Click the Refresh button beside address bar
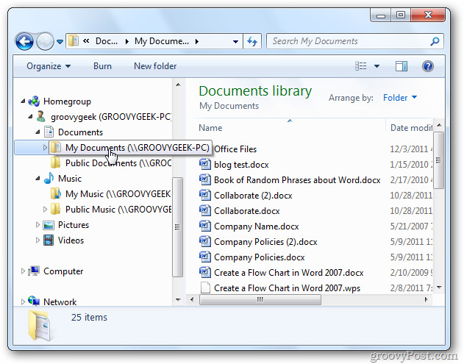 [x=252, y=42]
